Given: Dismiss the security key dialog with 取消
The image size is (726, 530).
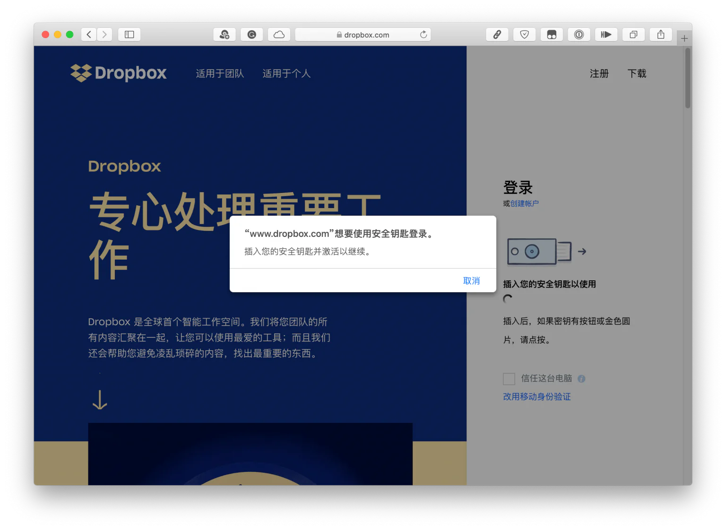Looking at the screenshot, I should (x=471, y=280).
